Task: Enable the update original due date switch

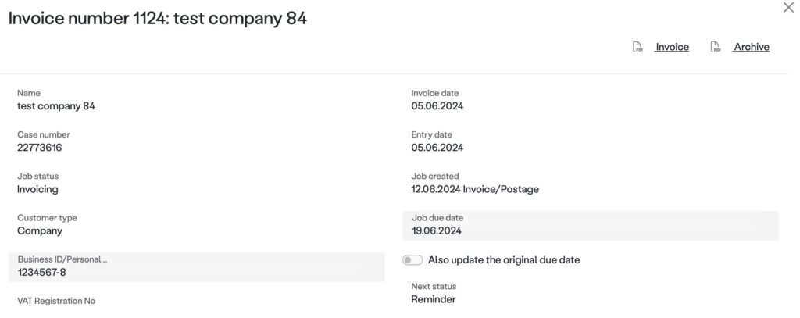Action: (x=412, y=259)
